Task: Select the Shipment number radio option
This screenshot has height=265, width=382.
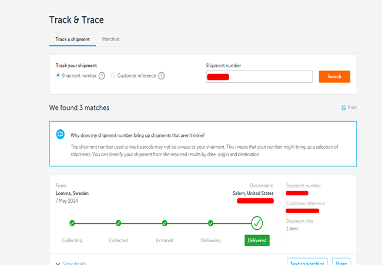Action: pyautogui.click(x=58, y=76)
